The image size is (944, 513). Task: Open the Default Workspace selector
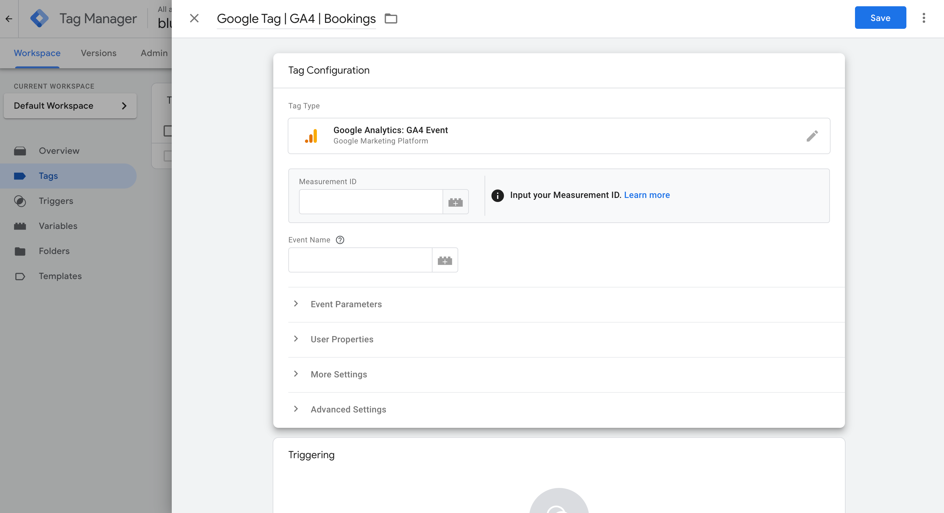(x=70, y=106)
